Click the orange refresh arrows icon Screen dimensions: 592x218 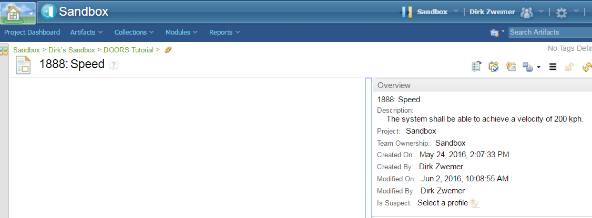tap(587, 67)
